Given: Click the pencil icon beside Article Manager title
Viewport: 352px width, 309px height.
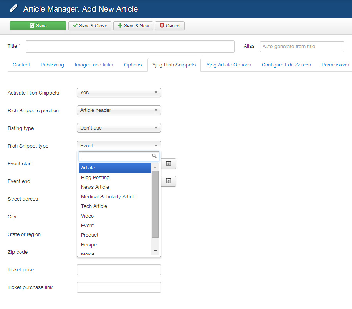Looking at the screenshot, I should click(x=13, y=8).
